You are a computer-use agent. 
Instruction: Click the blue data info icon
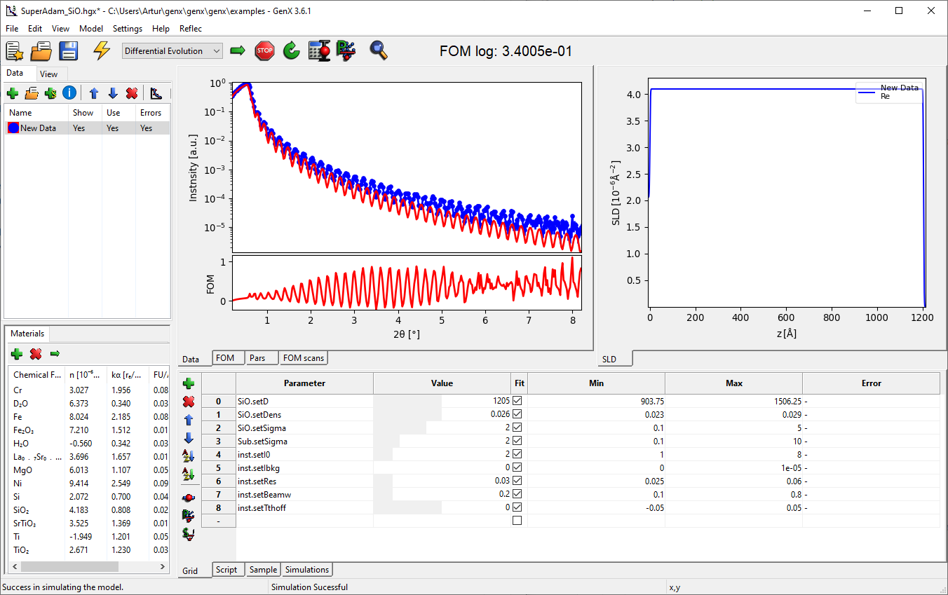[x=69, y=93]
